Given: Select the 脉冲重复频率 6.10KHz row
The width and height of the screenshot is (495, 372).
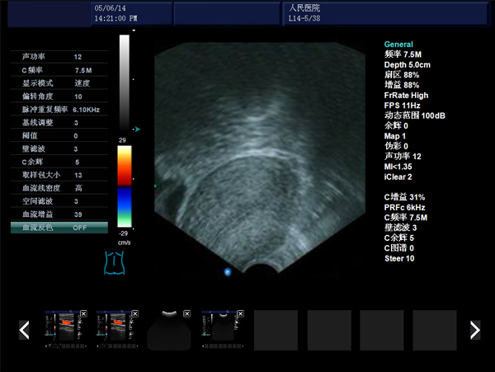Looking at the screenshot, I should 59,109.
